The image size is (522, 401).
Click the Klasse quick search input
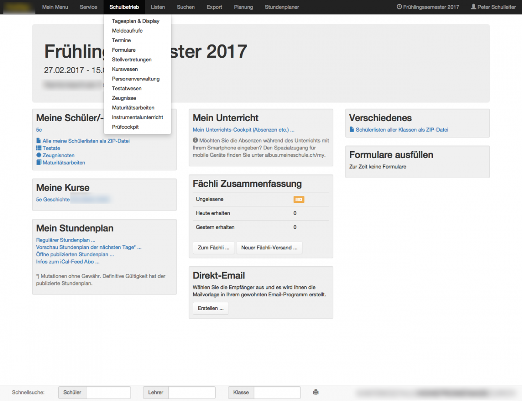point(277,392)
